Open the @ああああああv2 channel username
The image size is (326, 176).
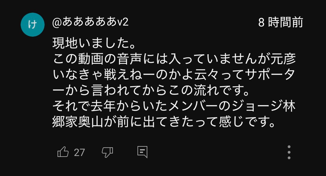tap(90, 22)
